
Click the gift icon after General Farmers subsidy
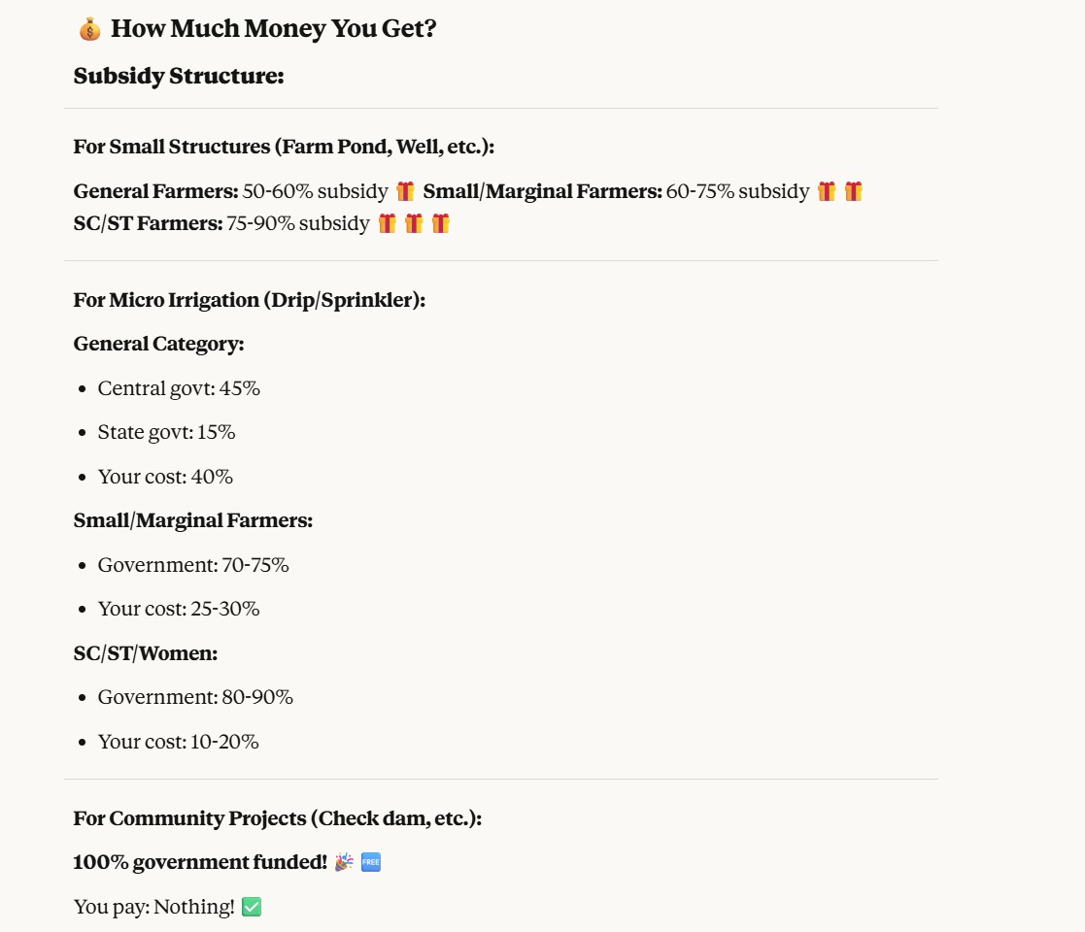405,191
